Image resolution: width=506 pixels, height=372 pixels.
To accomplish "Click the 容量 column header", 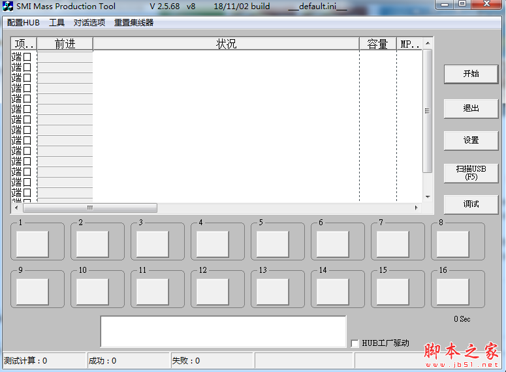I will click(x=377, y=44).
